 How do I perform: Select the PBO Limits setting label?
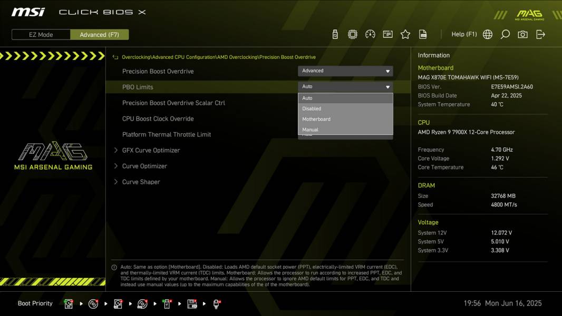coord(138,87)
